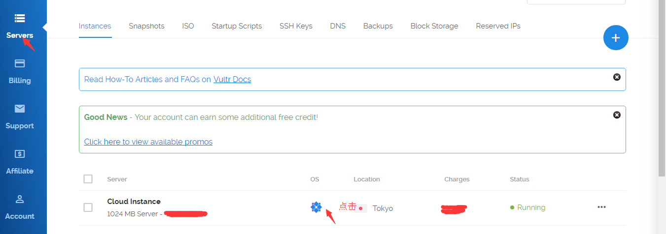Screen dimensions: 666x234
Task: Open the three-dot menu for Cloud Instance
Action: click(x=601, y=207)
